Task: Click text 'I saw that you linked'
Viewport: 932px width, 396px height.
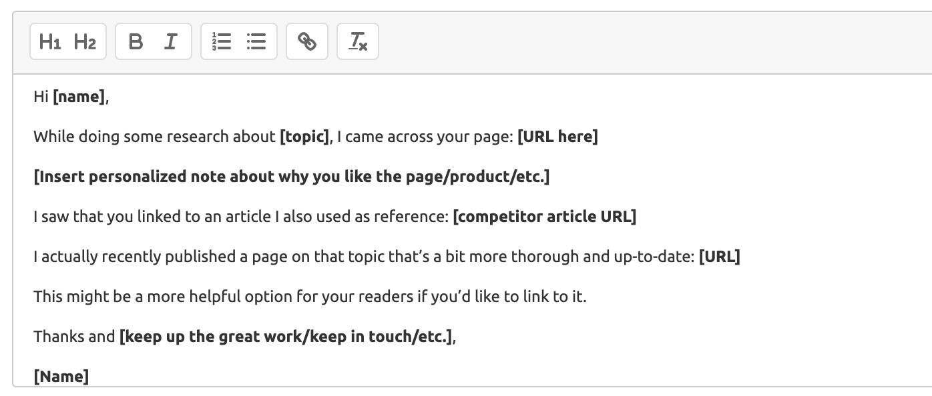Action: tap(100, 217)
